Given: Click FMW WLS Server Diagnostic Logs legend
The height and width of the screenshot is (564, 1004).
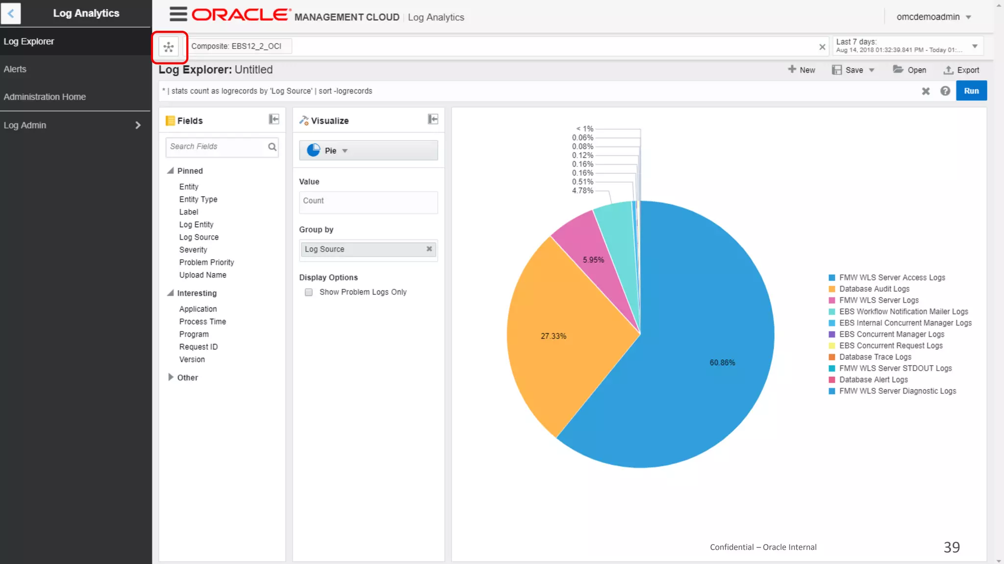Looking at the screenshot, I should point(892,390).
